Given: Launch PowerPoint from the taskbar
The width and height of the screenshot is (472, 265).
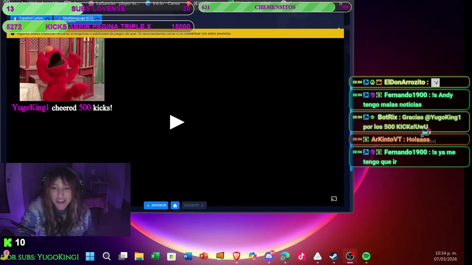Looking at the screenshot, I should pyautogui.click(x=204, y=256).
